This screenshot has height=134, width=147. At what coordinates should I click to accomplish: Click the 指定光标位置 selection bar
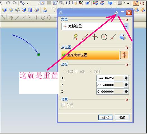click(90, 55)
